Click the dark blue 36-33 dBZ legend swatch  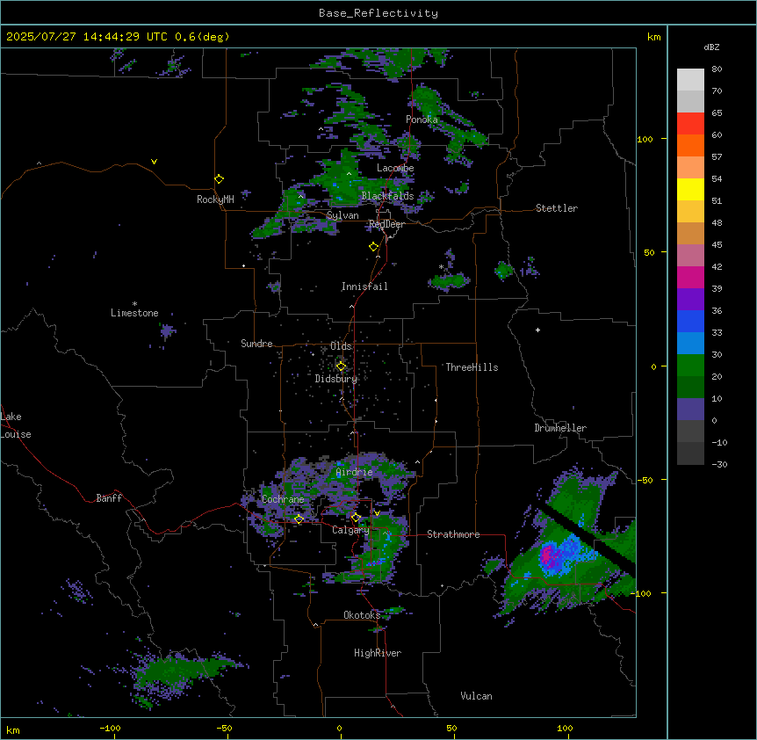[x=690, y=321]
